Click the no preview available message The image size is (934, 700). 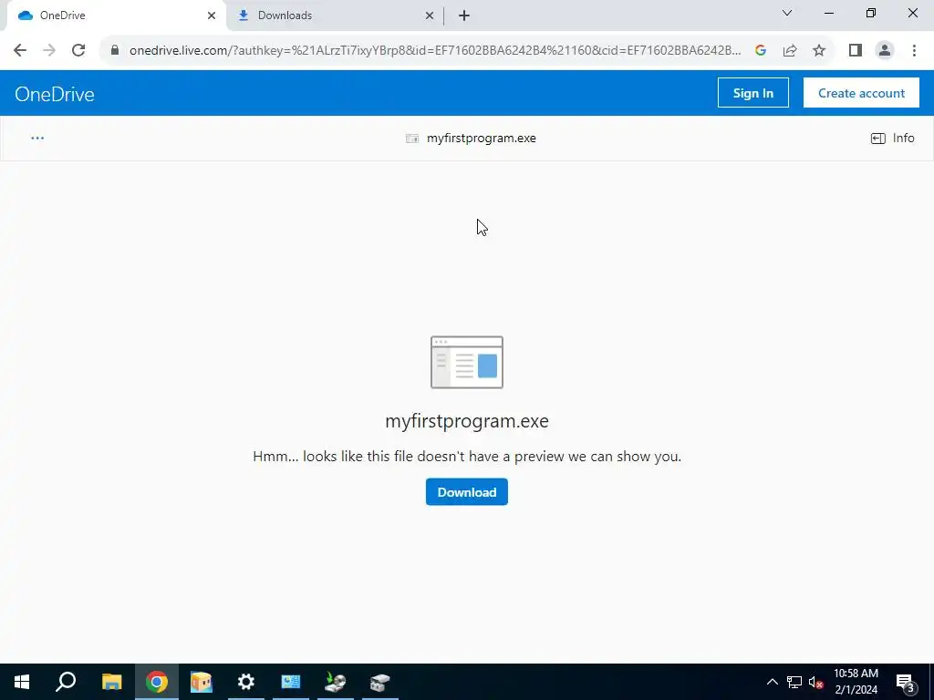(x=467, y=457)
